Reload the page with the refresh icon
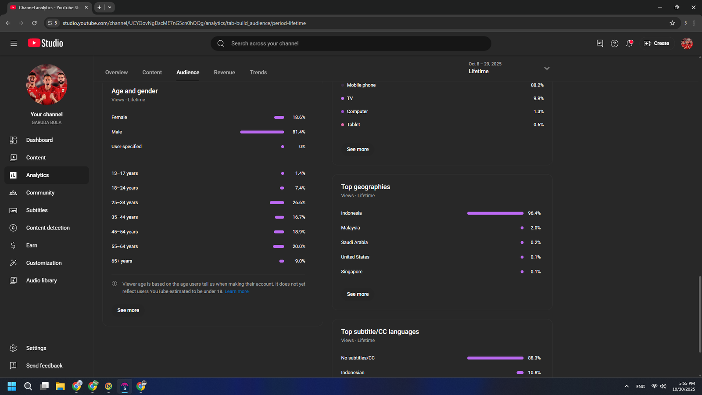Image resolution: width=702 pixels, height=395 pixels. [34, 23]
